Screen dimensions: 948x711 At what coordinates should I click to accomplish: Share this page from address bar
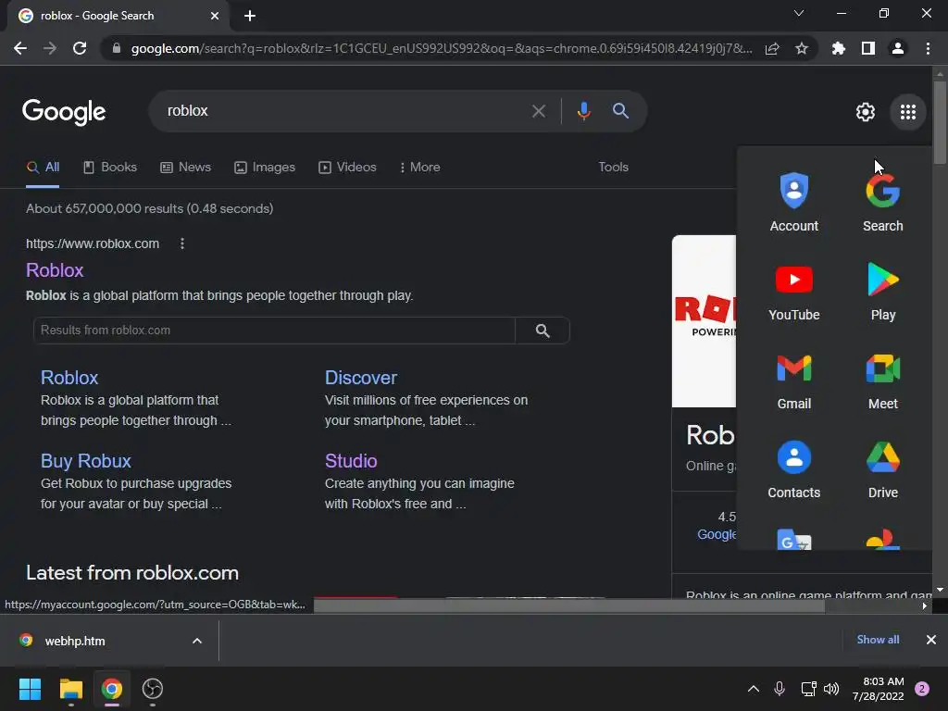[x=772, y=48]
